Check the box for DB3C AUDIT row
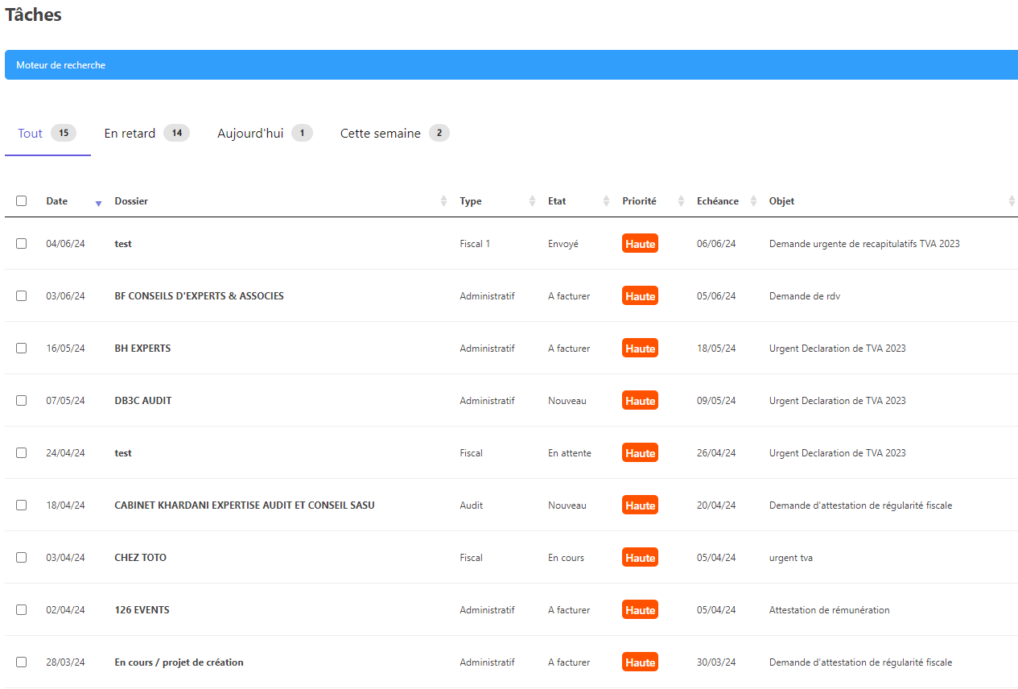Image resolution: width=1018 pixels, height=689 pixels. click(22, 401)
